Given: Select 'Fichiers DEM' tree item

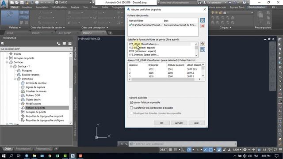Looking at the screenshot, I should [x=33, y=95].
